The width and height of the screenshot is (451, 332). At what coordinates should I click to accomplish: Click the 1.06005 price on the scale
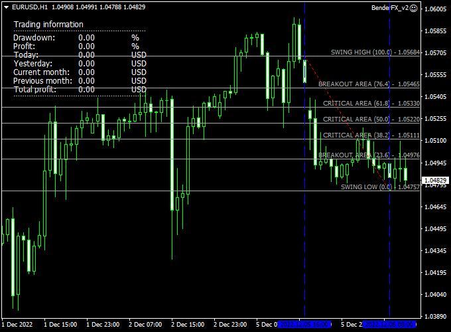pos(435,9)
